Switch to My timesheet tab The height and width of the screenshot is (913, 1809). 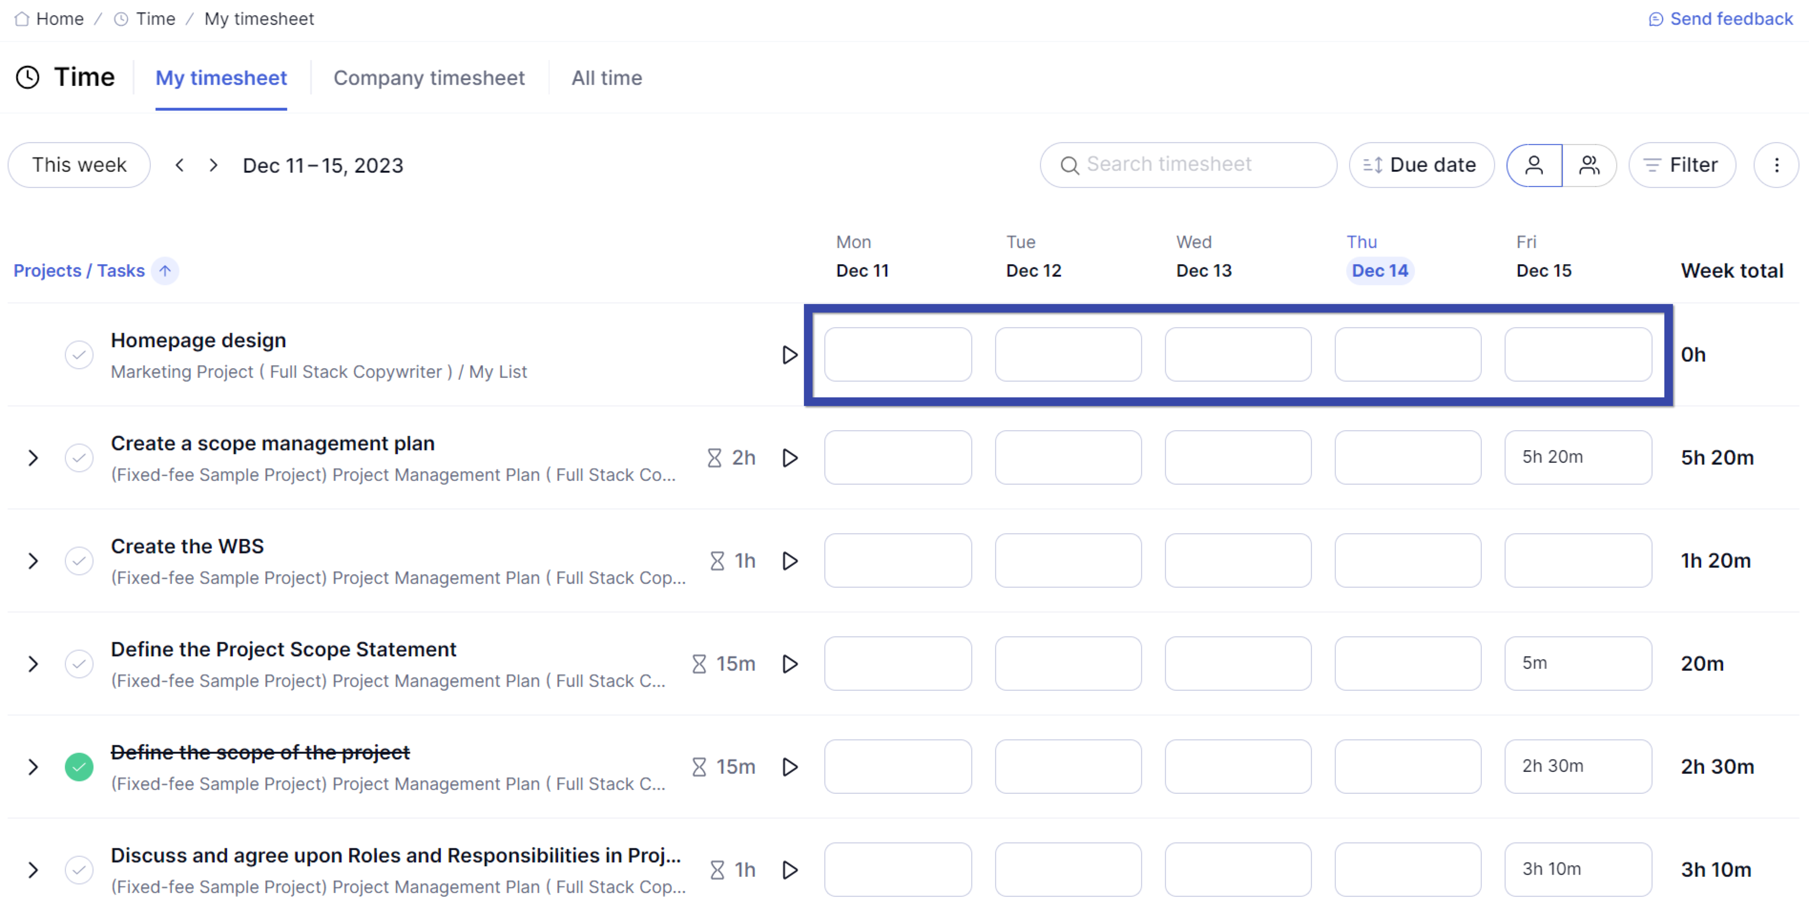tap(221, 78)
